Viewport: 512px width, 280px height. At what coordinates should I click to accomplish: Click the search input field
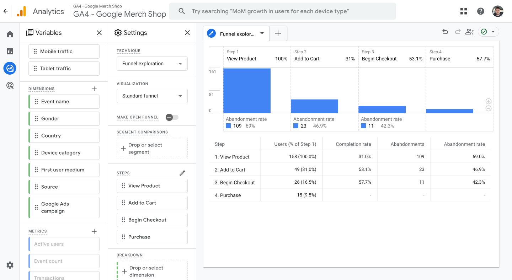tap(283, 11)
